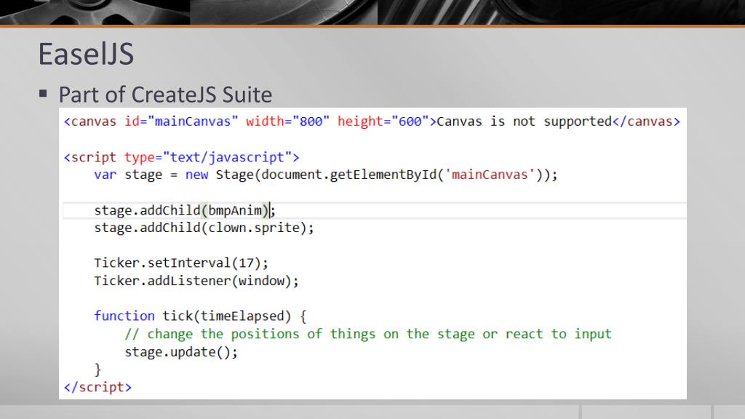Click the canvas tag line with id mainCanvas
Screen dimensions: 745x419
(x=372, y=121)
